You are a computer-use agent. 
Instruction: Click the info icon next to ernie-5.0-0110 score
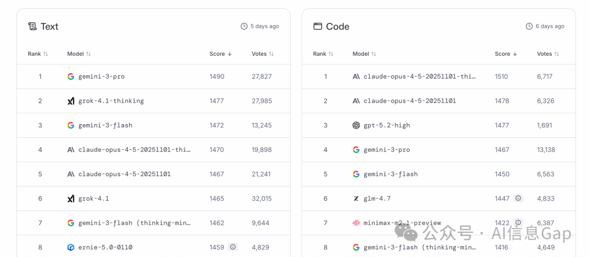click(x=233, y=247)
